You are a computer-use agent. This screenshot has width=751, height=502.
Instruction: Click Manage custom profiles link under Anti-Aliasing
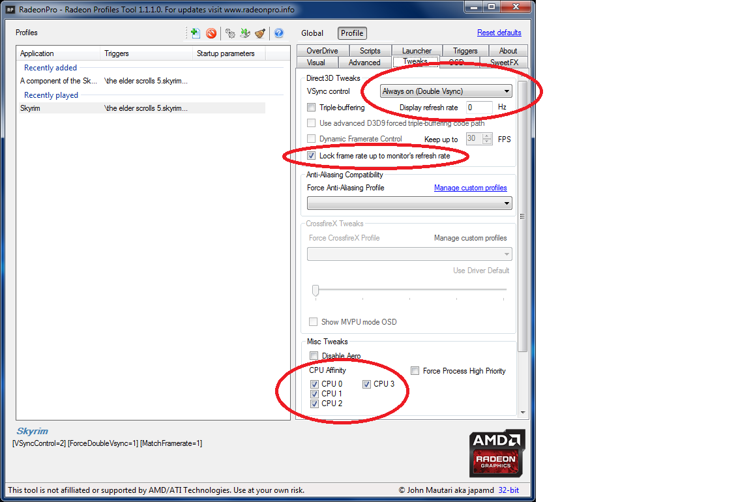[470, 188]
